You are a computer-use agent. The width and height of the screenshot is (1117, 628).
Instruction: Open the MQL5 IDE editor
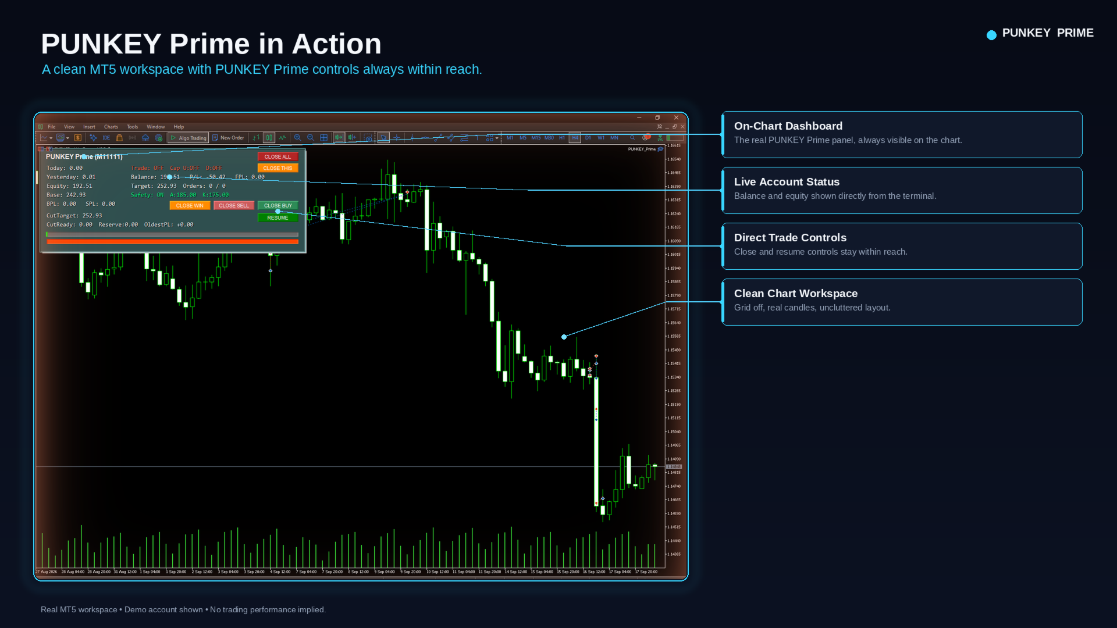pyautogui.click(x=106, y=138)
